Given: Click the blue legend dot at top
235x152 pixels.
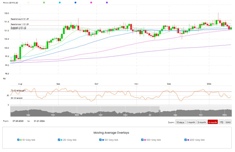Looking at the screenshot, I should pyautogui.click(x=75, y=2).
